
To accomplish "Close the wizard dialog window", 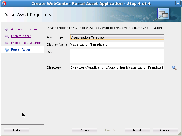I will [178, 3].
